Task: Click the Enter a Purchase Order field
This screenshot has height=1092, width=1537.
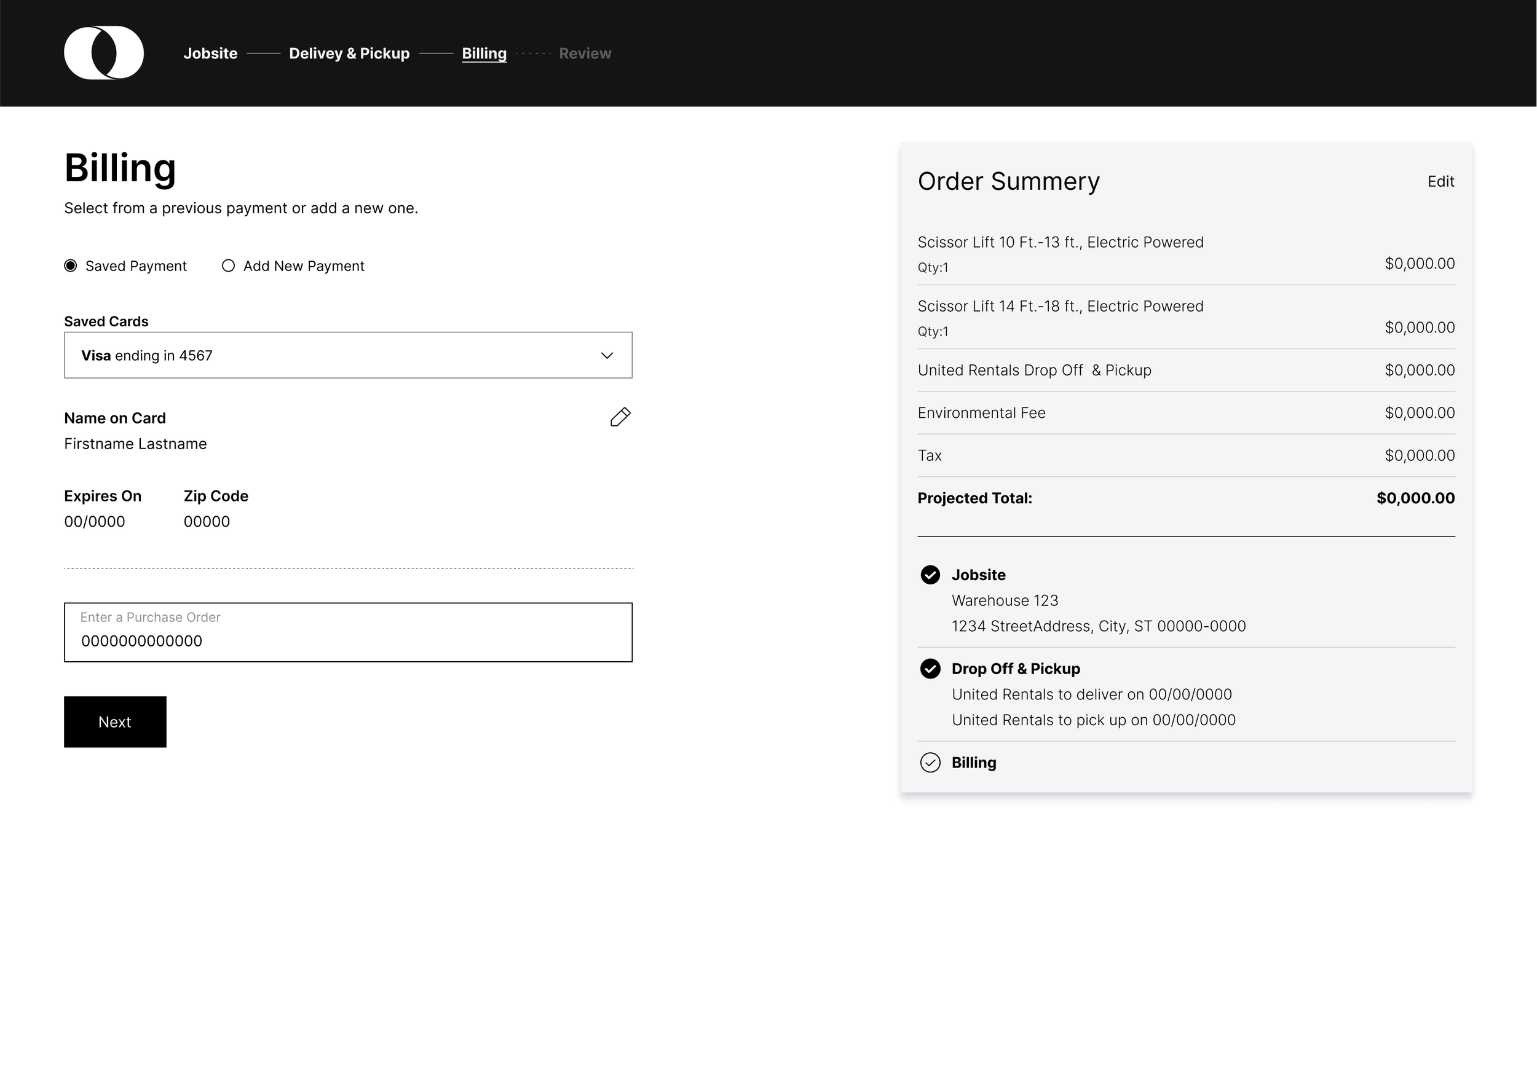Action: click(x=348, y=633)
